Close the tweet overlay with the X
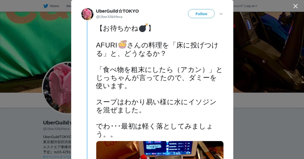Viewport: 304px width, 159px height. coord(295,6)
